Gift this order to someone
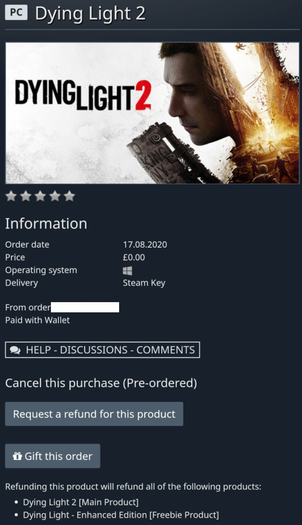The height and width of the screenshot is (525, 302). click(x=53, y=456)
